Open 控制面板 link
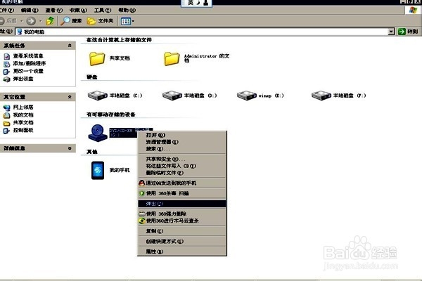Screen dimensions: 422x281 click(23, 130)
